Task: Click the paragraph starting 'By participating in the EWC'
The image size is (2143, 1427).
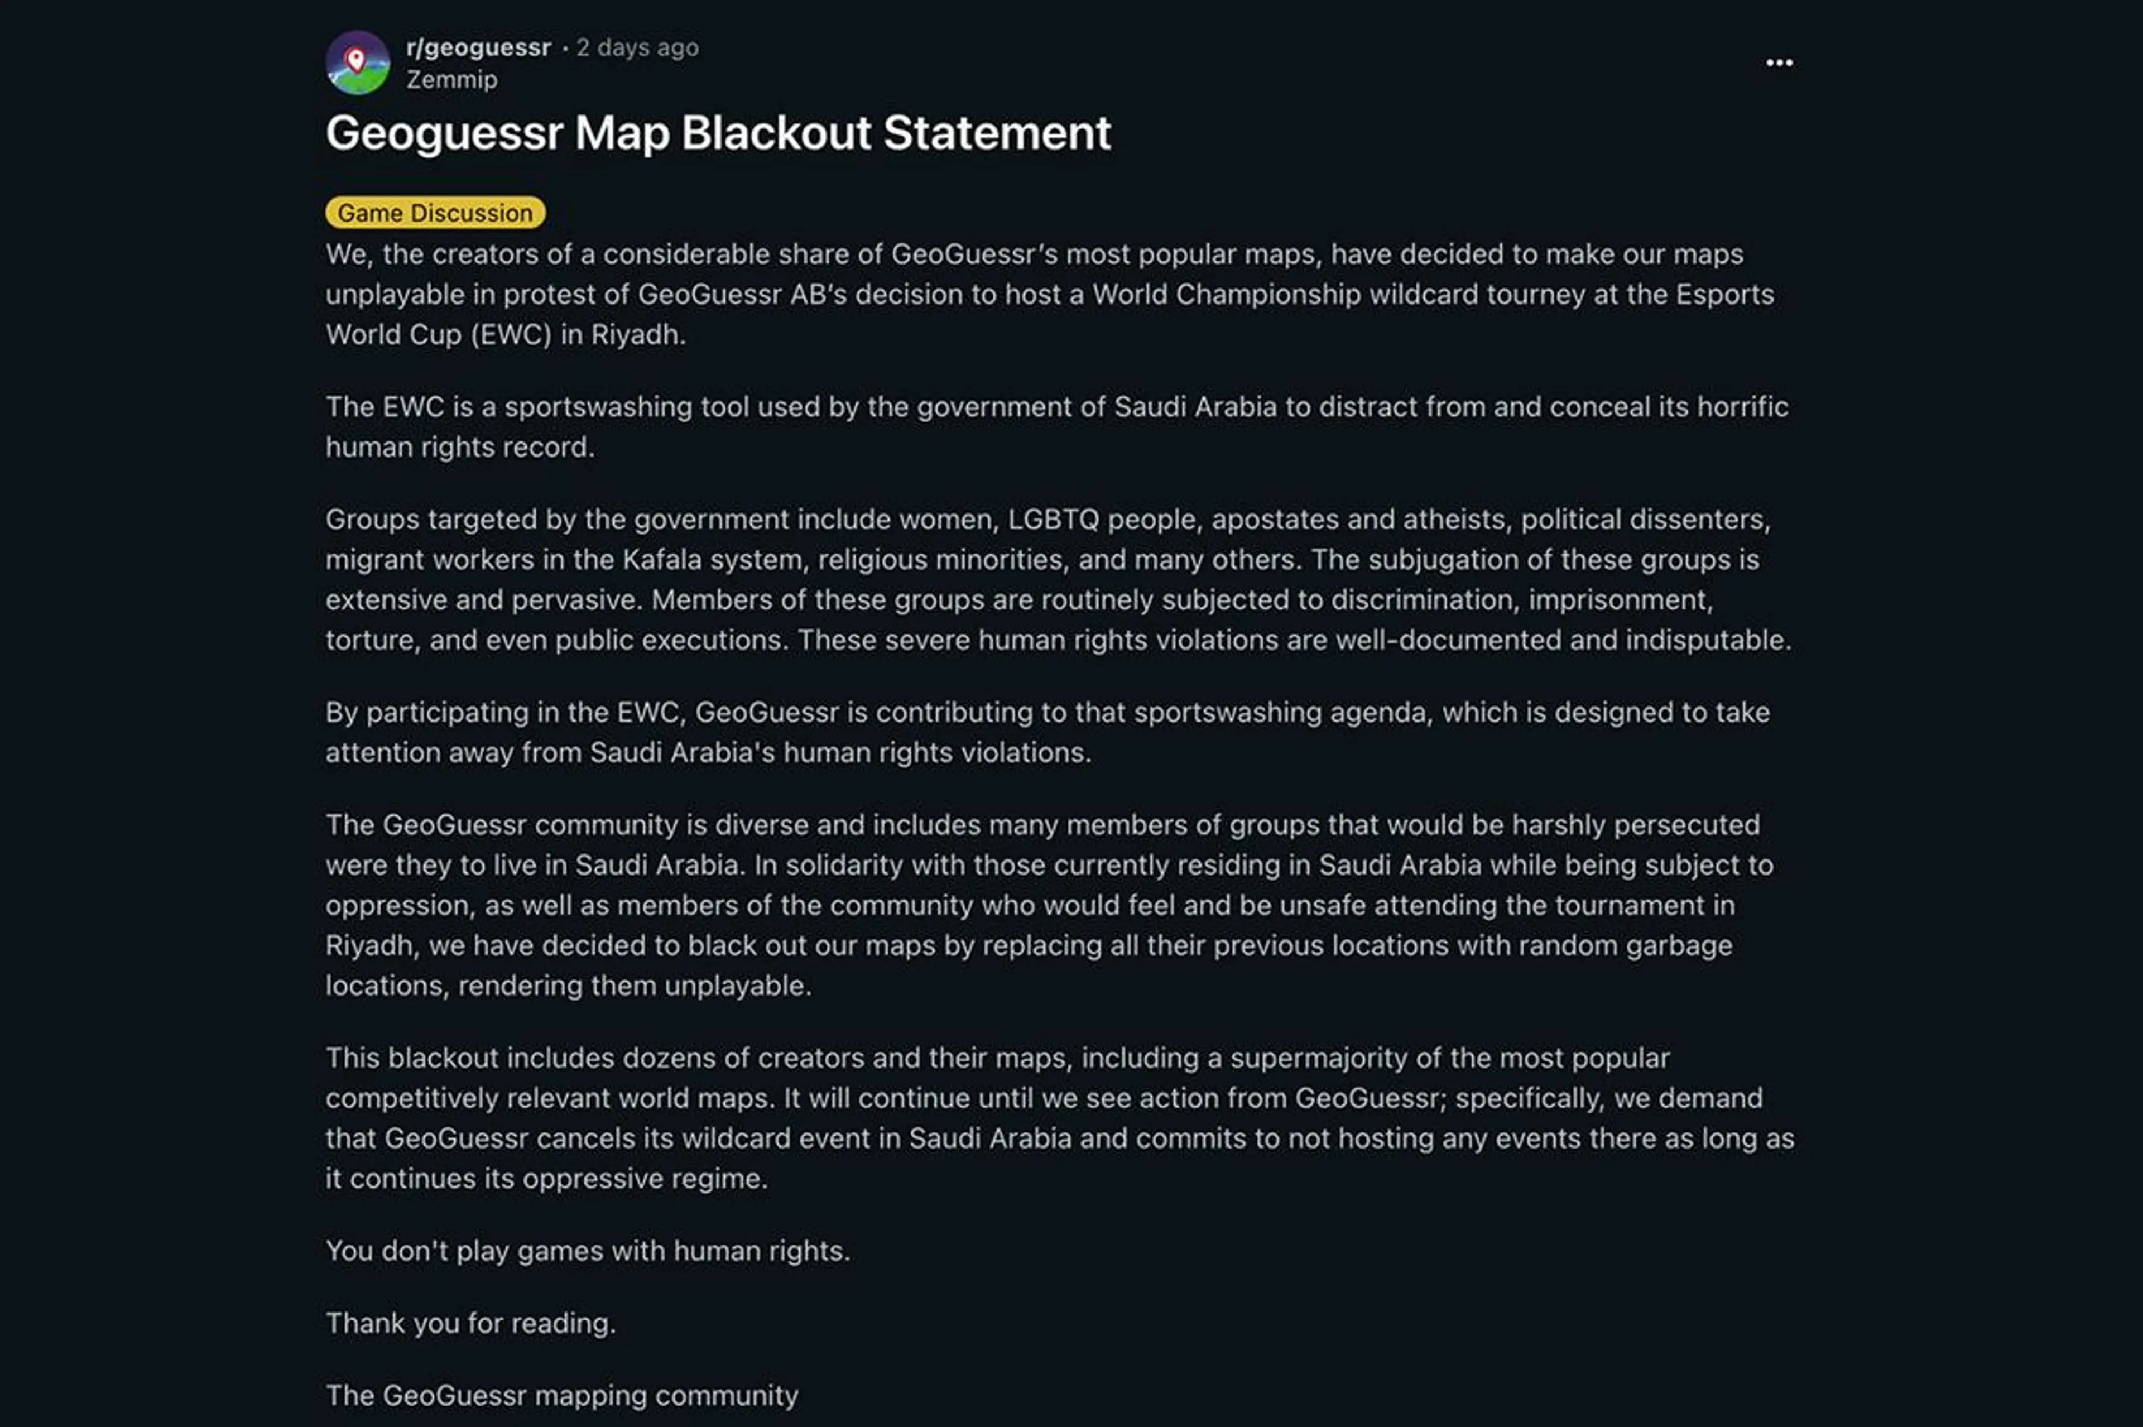Action: point(1048,733)
